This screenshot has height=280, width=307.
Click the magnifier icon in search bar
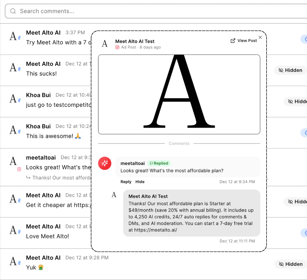(13, 11)
